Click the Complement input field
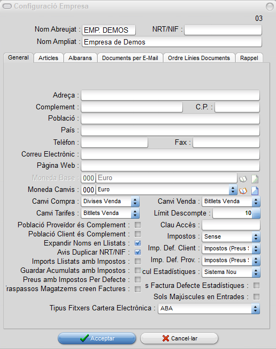Image resolution: width=276 pixels, height=349 pixels. click(x=132, y=107)
